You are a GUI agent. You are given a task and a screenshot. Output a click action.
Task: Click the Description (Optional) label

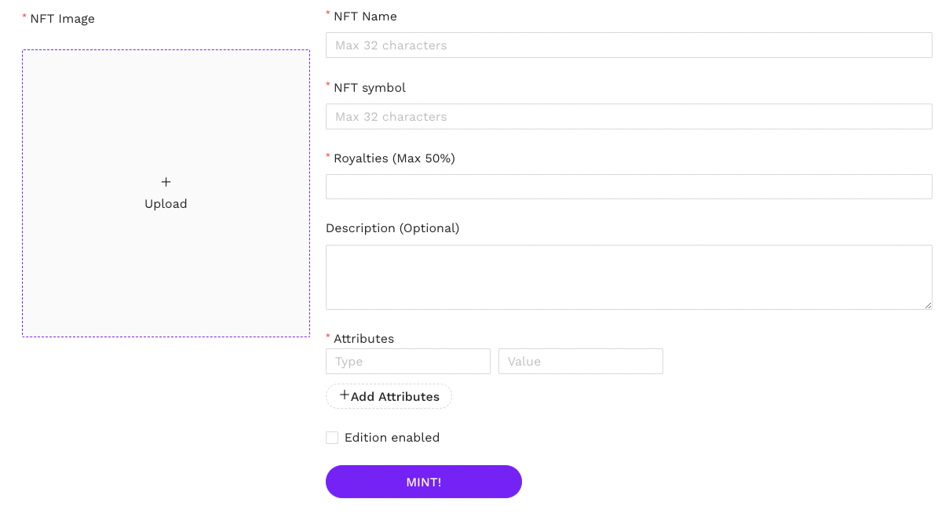pyautogui.click(x=392, y=228)
